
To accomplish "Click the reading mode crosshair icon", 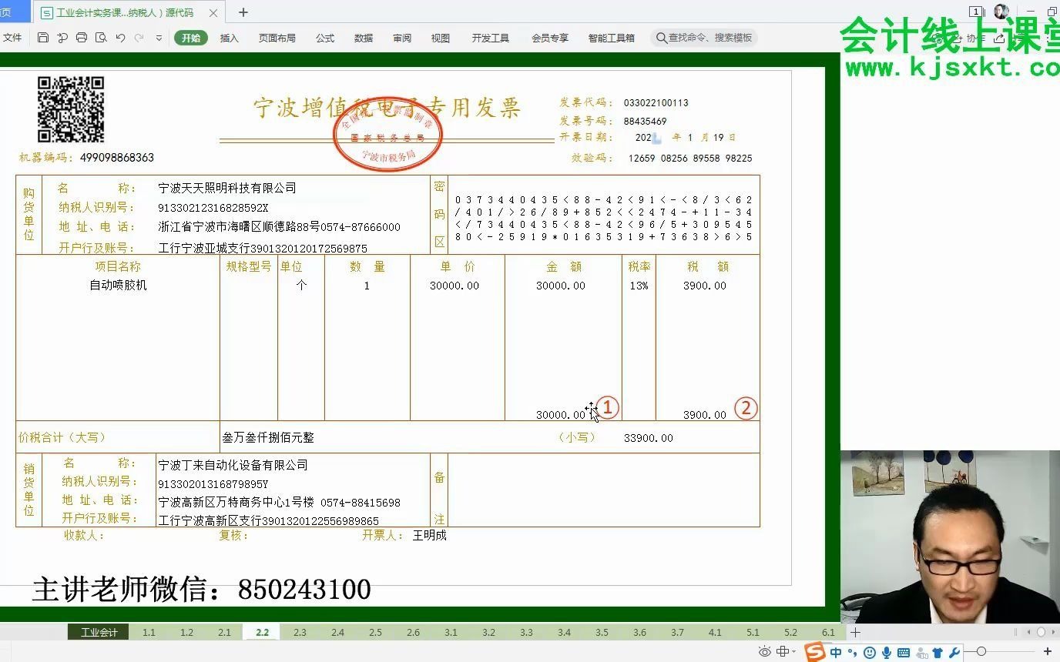I will pyautogui.click(x=783, y=652).
